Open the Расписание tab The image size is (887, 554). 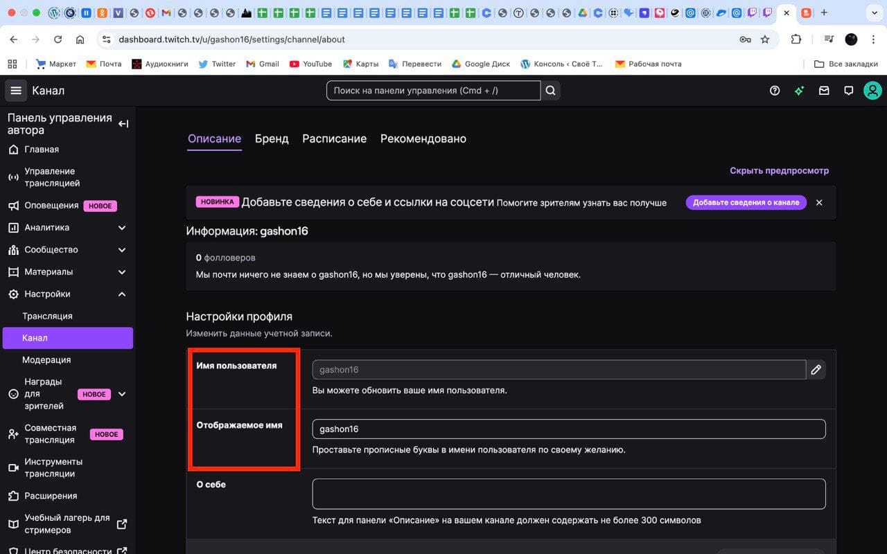click(x=334, y=138)
